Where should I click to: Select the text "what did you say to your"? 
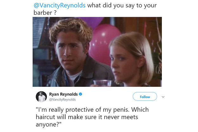tap(122, 6)
